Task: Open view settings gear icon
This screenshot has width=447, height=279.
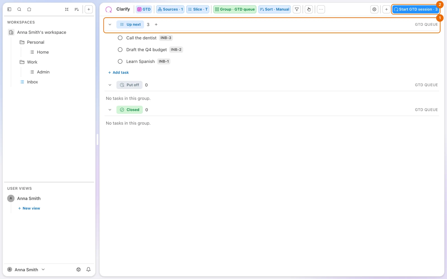Action: [374, 9]
